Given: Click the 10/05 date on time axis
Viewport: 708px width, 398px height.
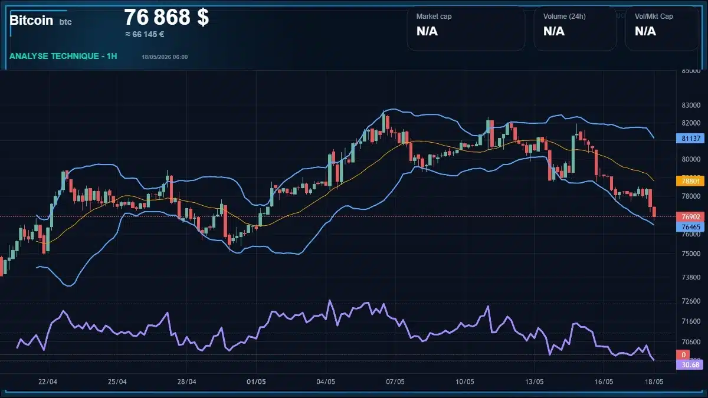Looking at the screenshot, I should pos(465,381).
